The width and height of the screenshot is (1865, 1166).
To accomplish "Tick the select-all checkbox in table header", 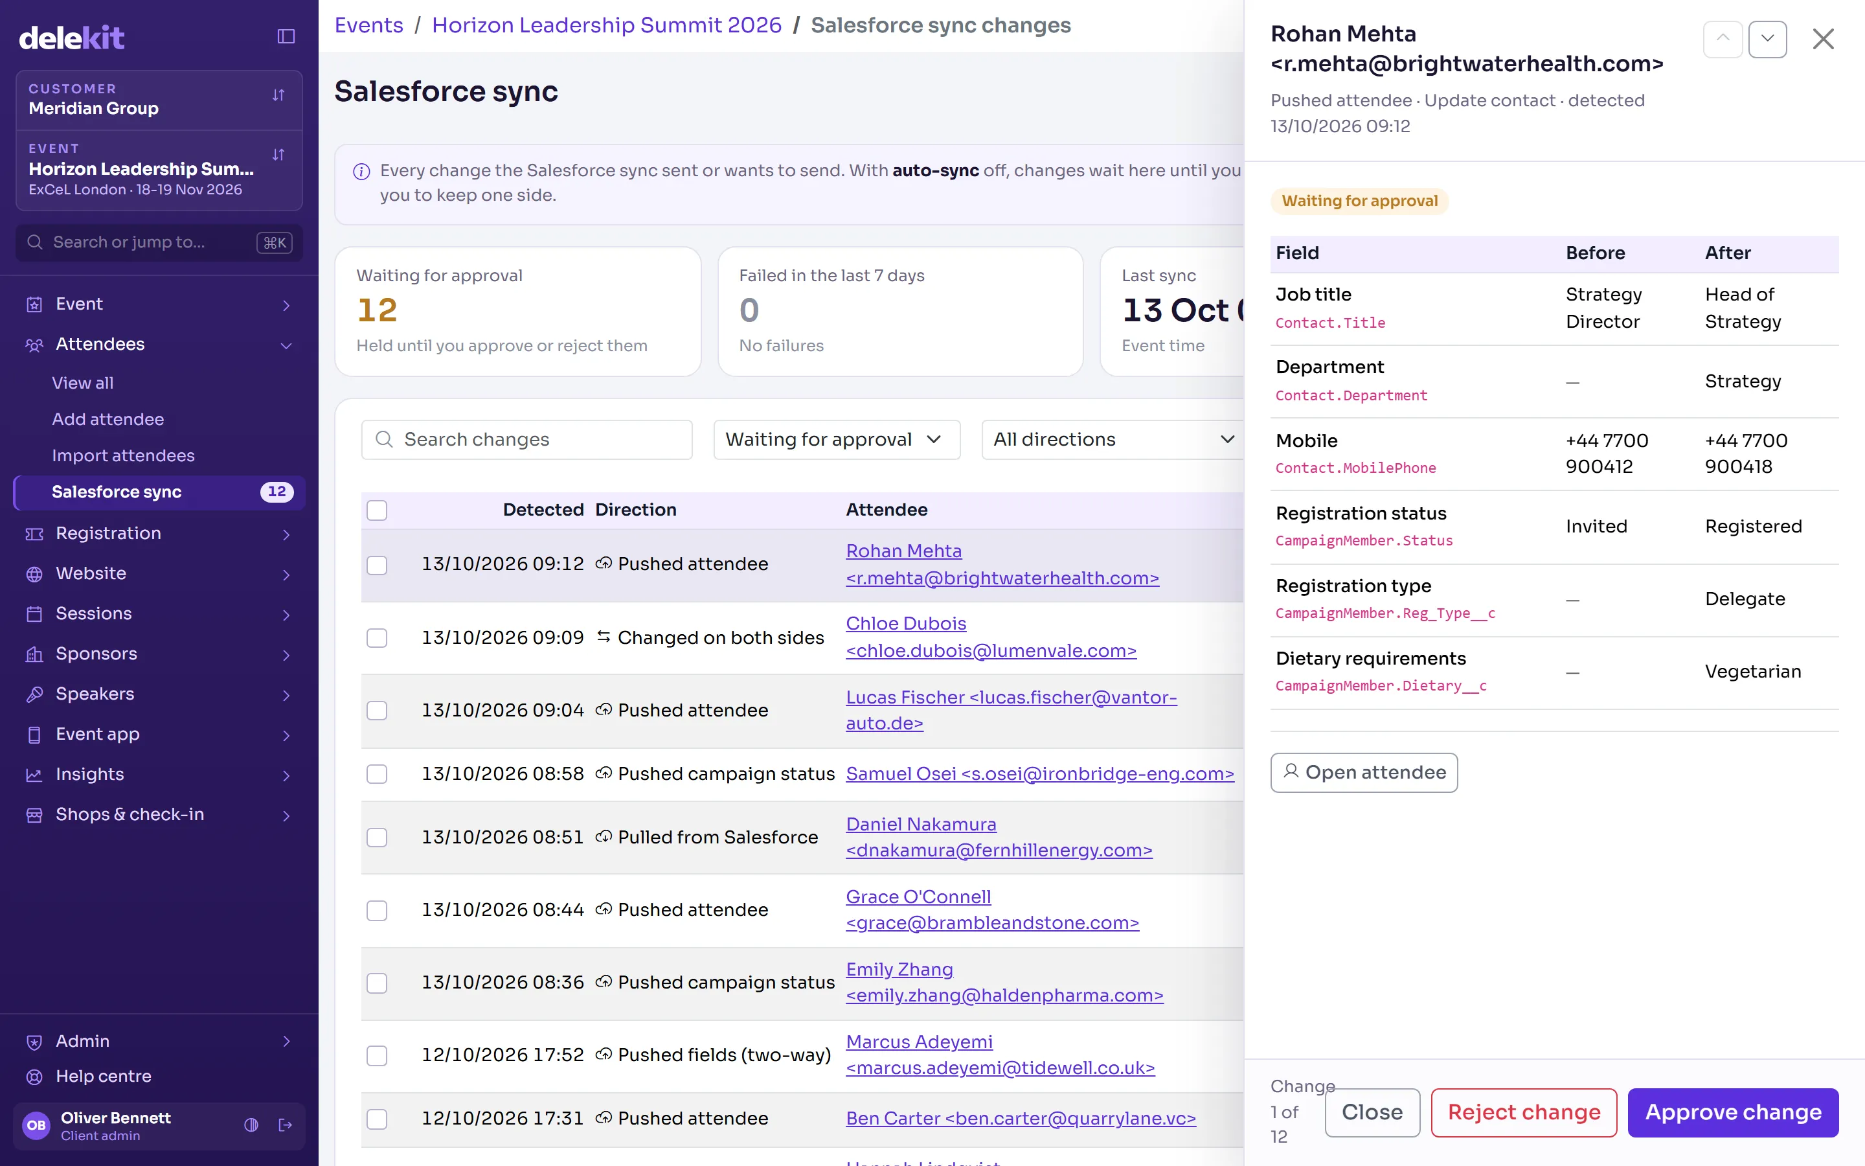I will click(x=377, y=510).
